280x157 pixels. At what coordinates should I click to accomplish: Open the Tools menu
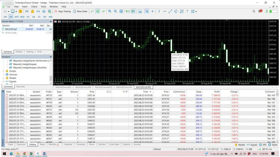pyautogui.click(x=43, y=7)
